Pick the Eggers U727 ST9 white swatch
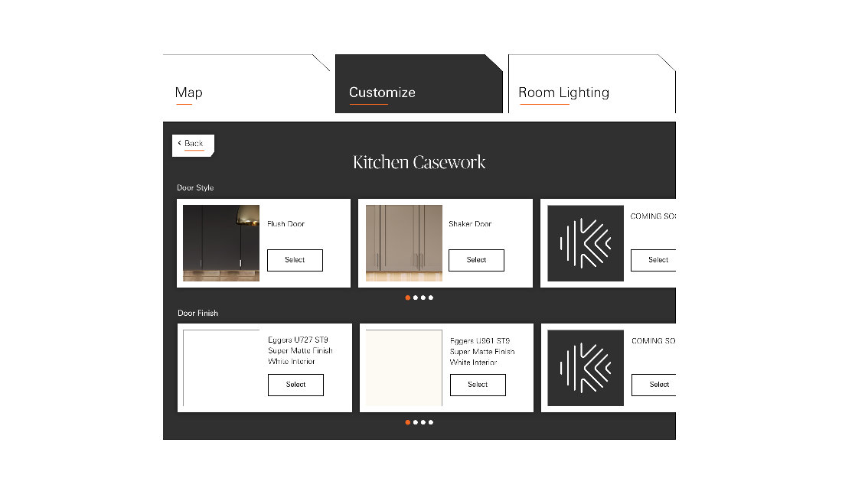The height and width of the screenshot is (504, 842). tap(221, 368)
